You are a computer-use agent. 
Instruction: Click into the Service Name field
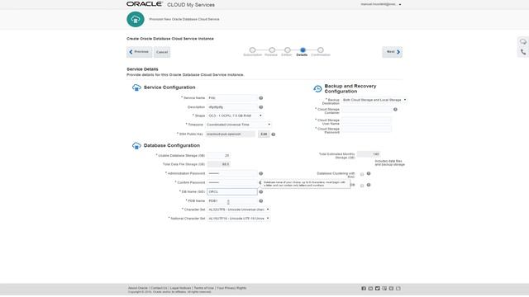coord(232,98)
